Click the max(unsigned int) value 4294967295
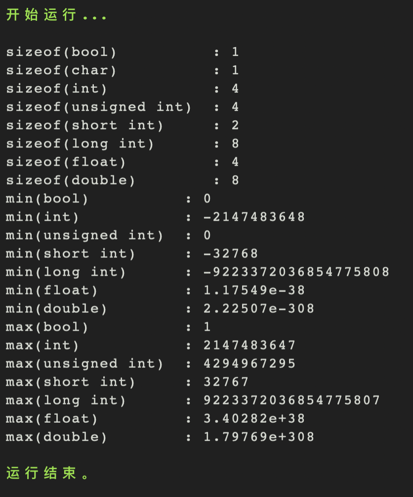413x497 pixels. click(249, 364)
